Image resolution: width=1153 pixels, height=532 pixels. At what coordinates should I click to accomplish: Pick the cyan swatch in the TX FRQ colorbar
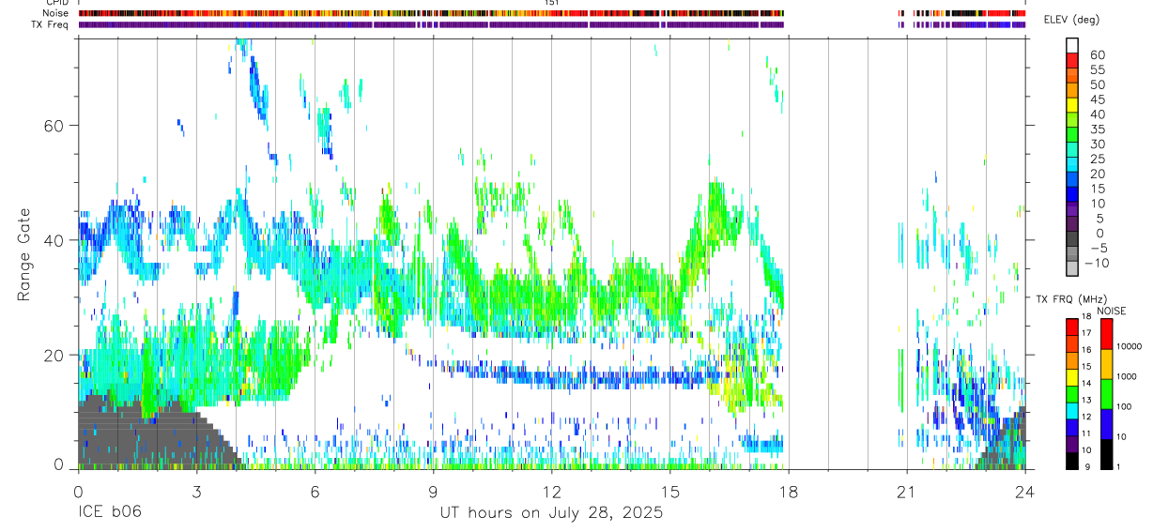pyautogui.click(x=1072, y=410)
